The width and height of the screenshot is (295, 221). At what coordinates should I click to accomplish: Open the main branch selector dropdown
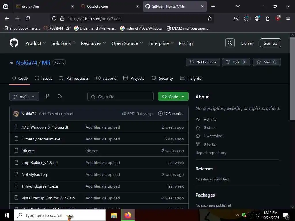24,97
